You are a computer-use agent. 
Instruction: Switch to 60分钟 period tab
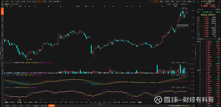point(34,1)
